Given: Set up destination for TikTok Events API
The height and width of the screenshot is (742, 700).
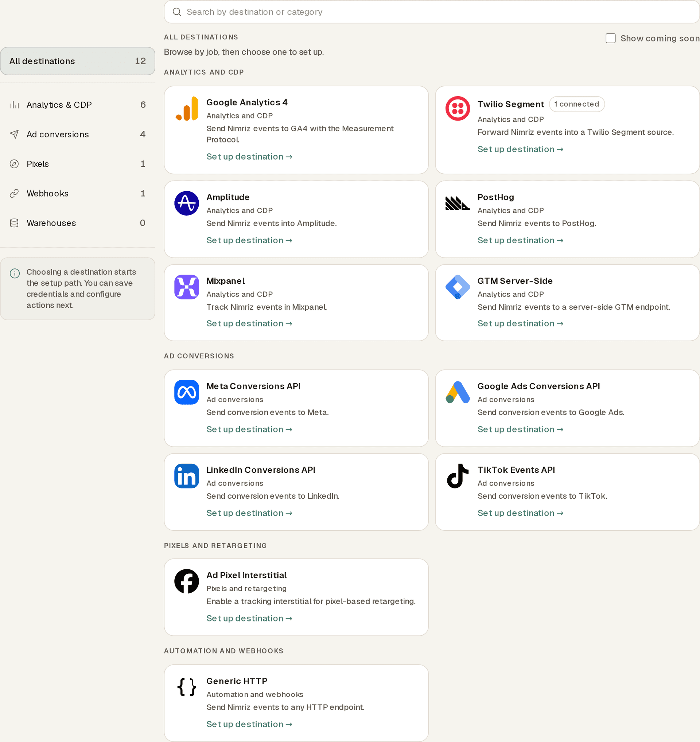Looking at the screenshot, I should pos(520,513).
